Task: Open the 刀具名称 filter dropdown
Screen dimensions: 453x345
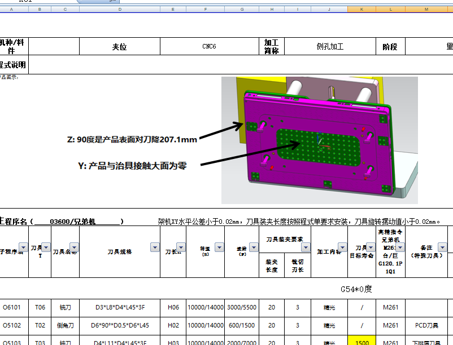Action: click(73, 246)
